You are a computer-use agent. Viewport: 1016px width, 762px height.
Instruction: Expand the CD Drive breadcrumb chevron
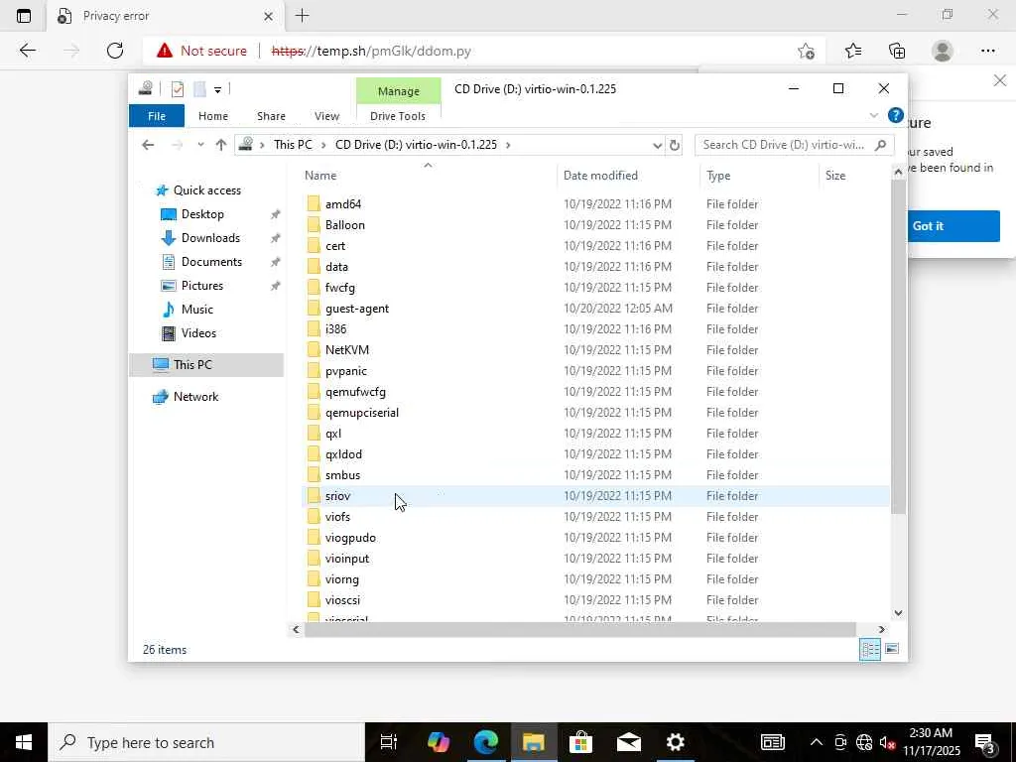(x=508, y=145)
